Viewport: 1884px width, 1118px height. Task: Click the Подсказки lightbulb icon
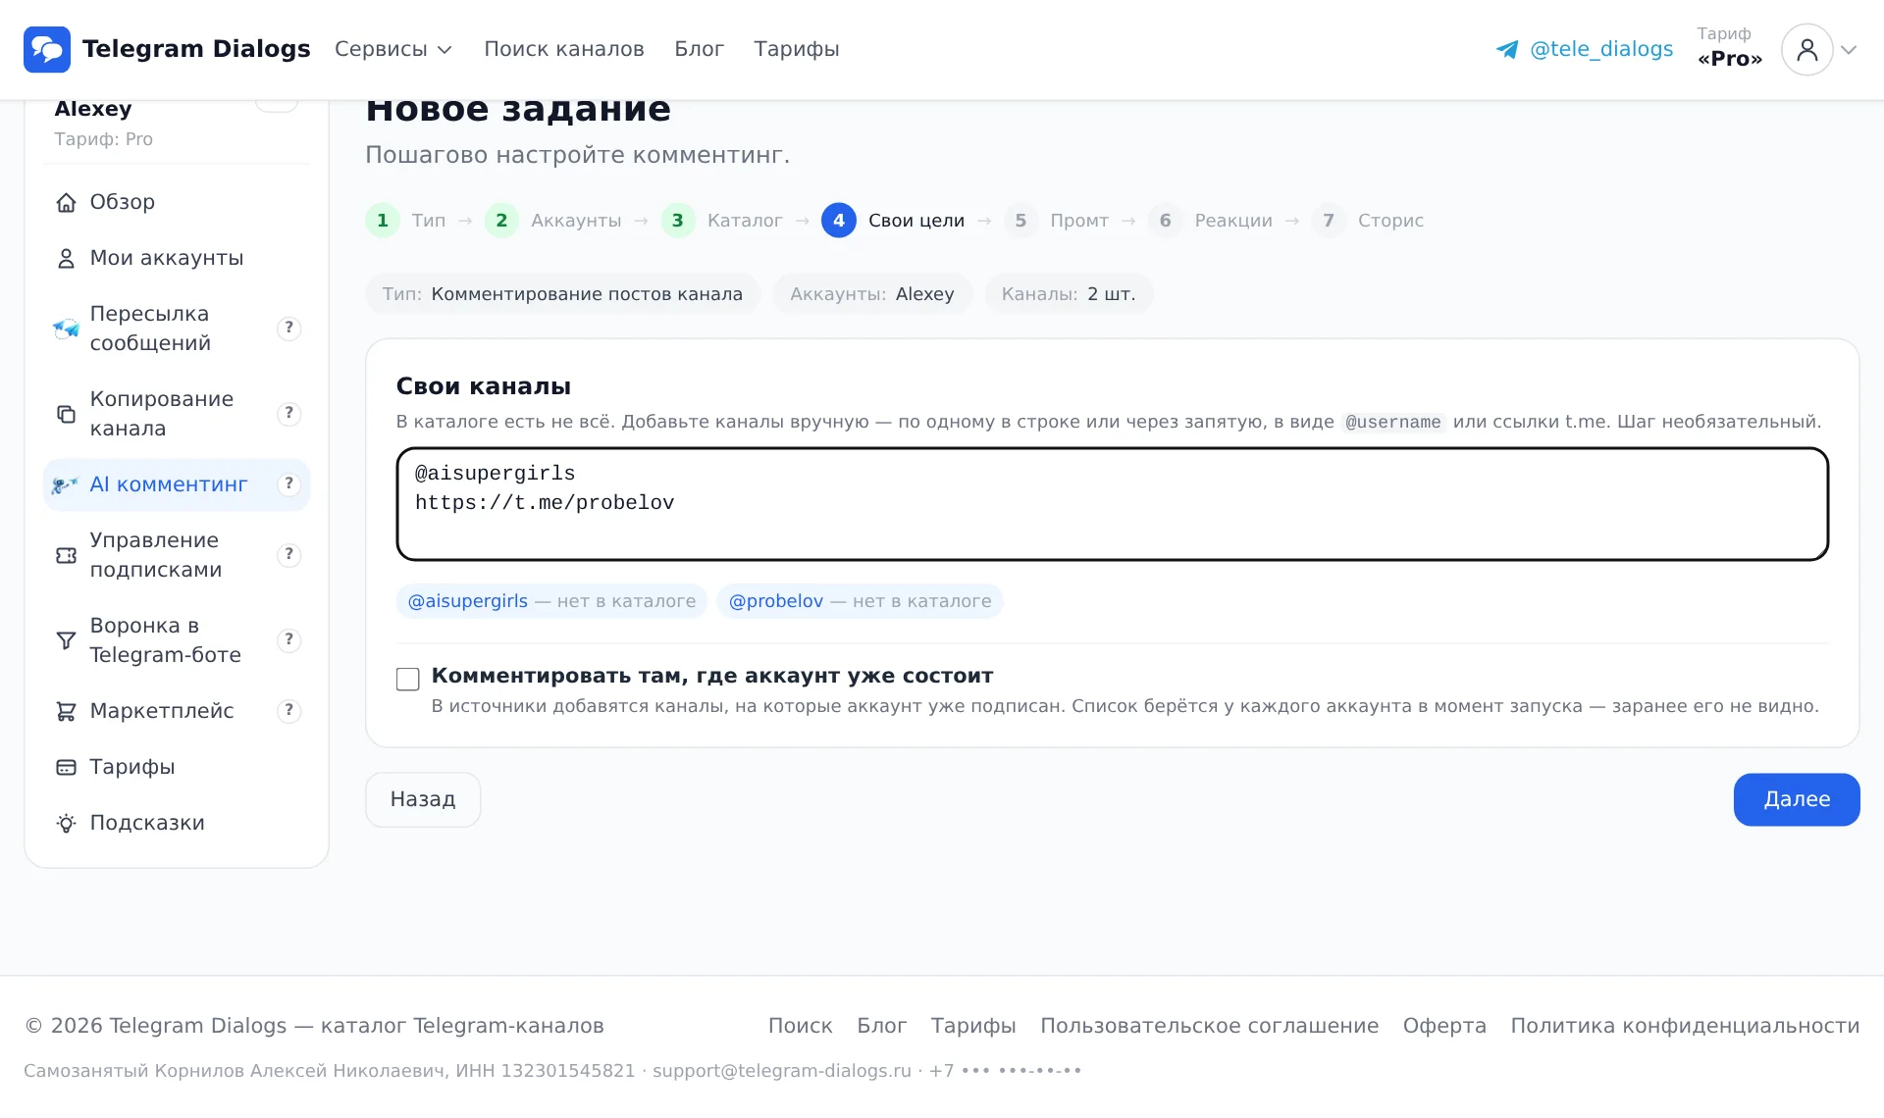pos(66,823)
